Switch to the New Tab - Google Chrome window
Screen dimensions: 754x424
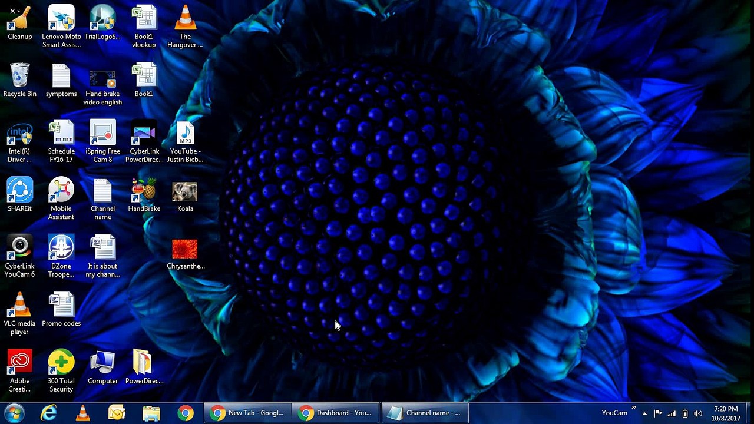(x=247, y=413)
